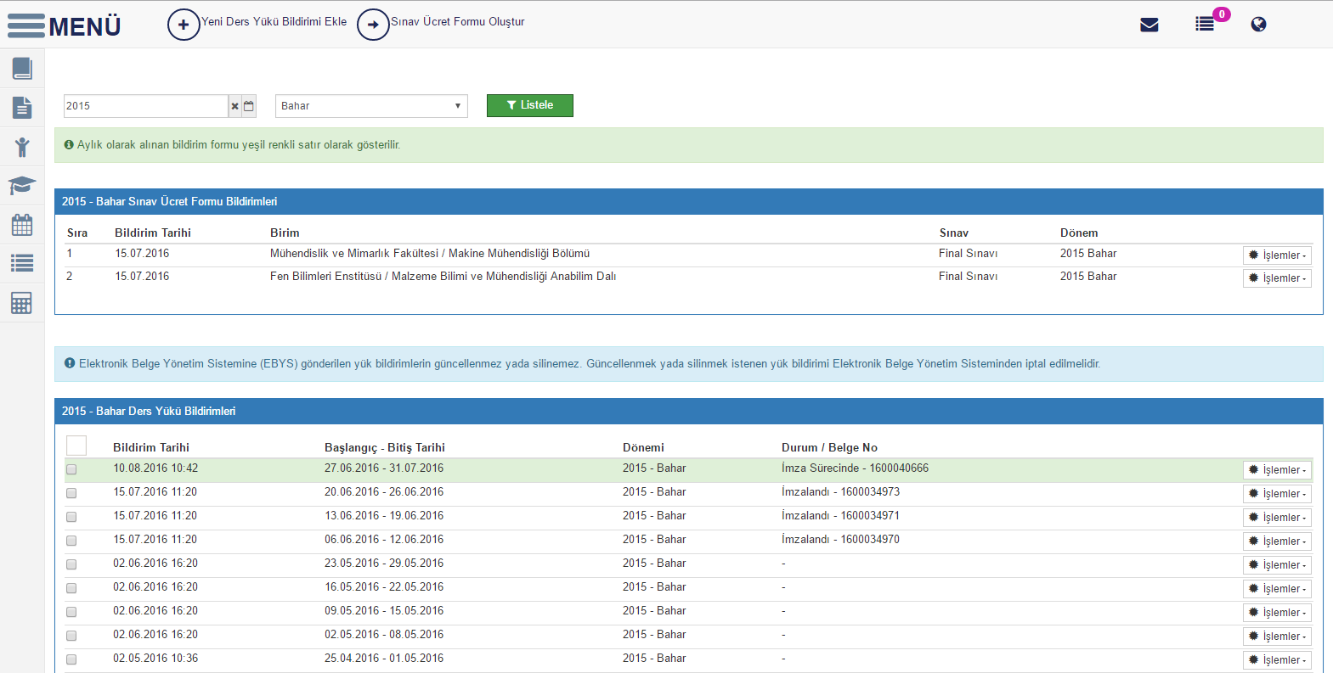
Task: Check the row for 20.06.2016 - 26.06.2016
Action: [71, 493]
